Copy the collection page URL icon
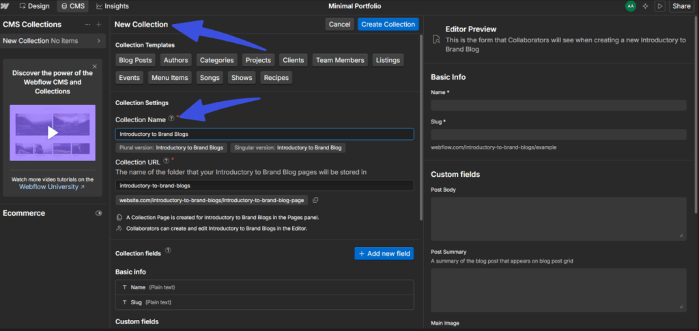This screenshot has width=699, height=331. [315, 201]
